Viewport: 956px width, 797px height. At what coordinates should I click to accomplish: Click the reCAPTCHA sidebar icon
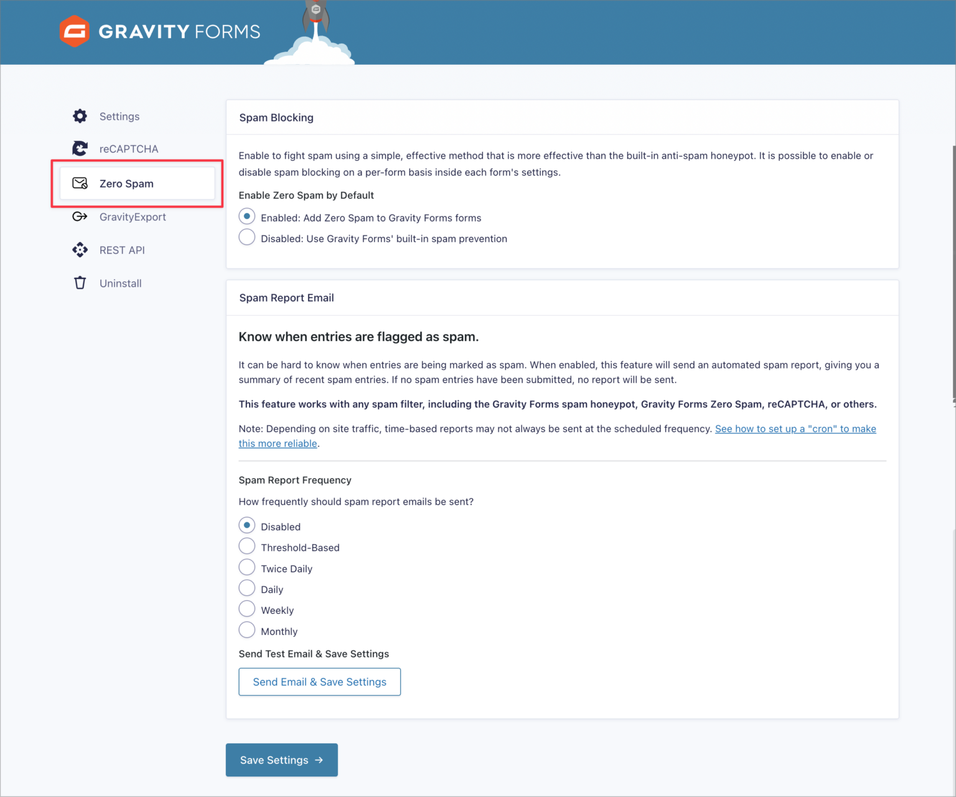tap(80, 149)
